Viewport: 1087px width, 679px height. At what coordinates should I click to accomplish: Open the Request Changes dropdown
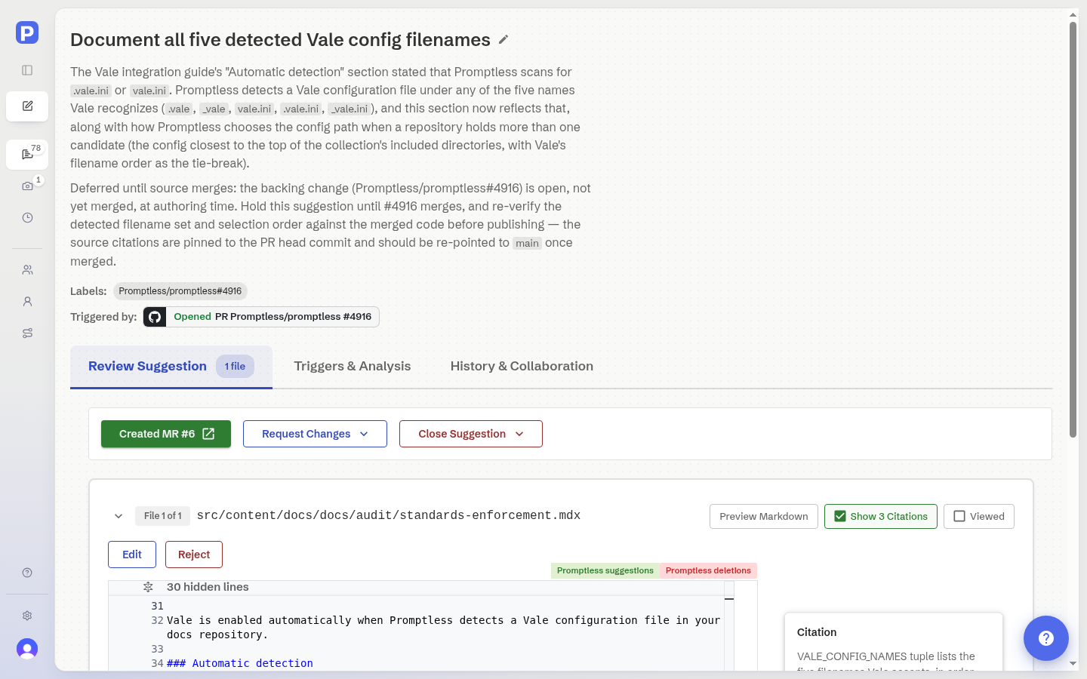point(315,434)
